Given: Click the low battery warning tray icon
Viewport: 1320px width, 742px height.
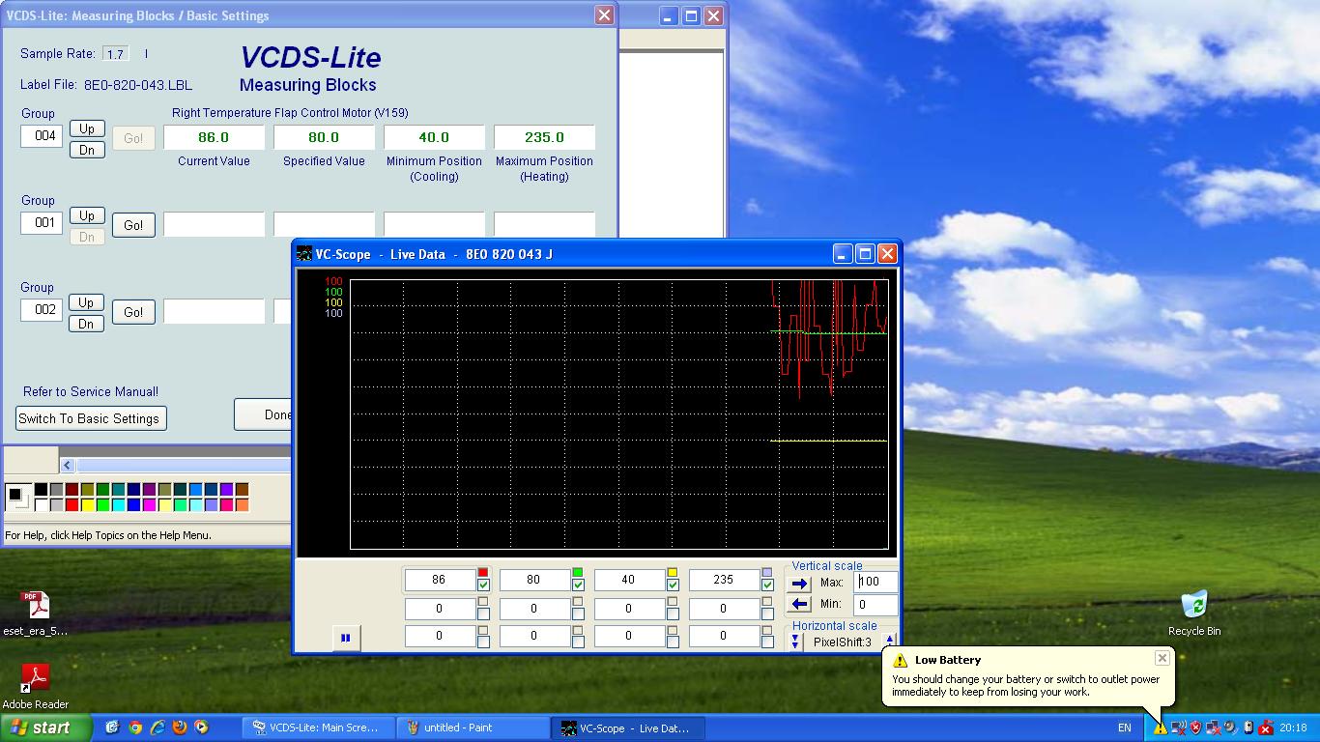Looking at the screenshot, I should 1161,728.
